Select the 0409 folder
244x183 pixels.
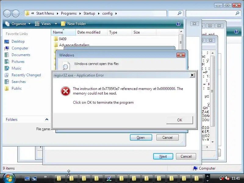pyautogui.click(x=60, y=39)
